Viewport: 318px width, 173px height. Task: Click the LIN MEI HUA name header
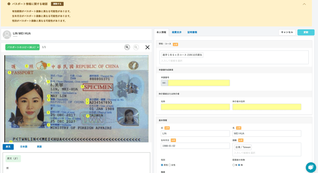tap(22, 33)
